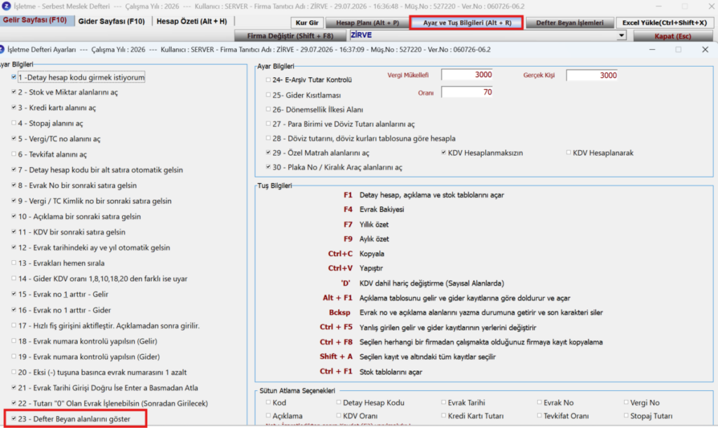This screenshot has height=428, width=718.
Task: Toggle checkbox 12 - Evrak tarihindeki ay ve yıl
Action: click(14, 247)
